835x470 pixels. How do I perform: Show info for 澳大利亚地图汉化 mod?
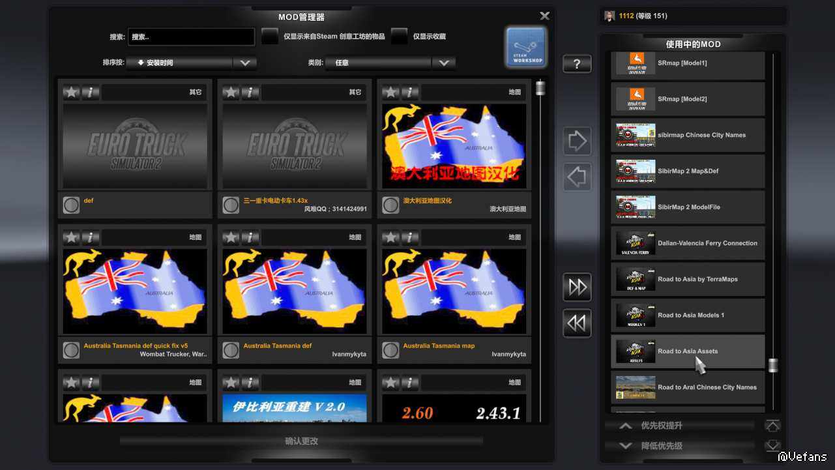[x=410, y=92]
